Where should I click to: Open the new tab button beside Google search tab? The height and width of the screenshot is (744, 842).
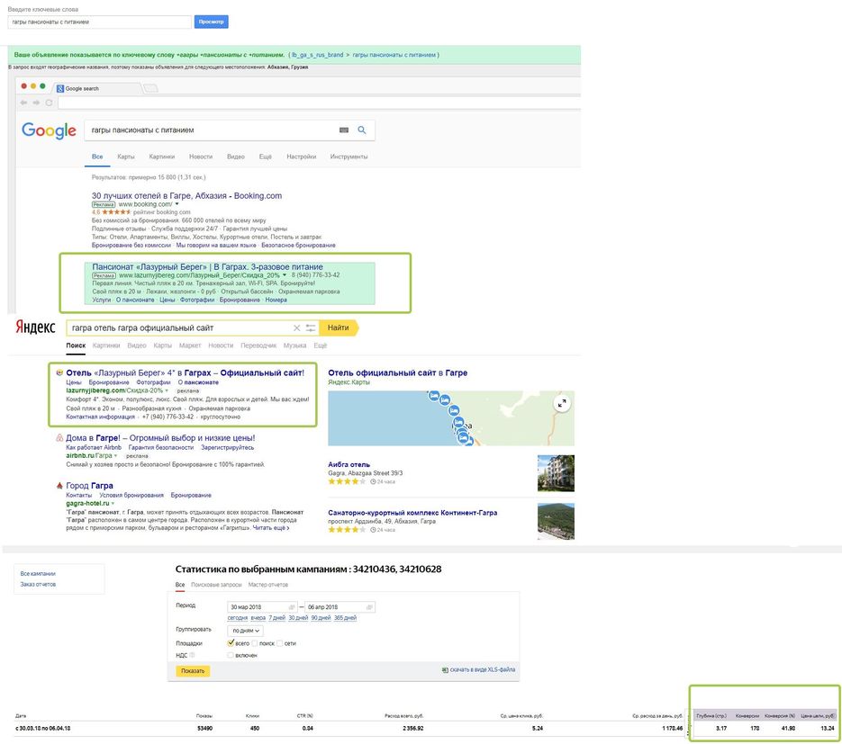click(151, 88)
